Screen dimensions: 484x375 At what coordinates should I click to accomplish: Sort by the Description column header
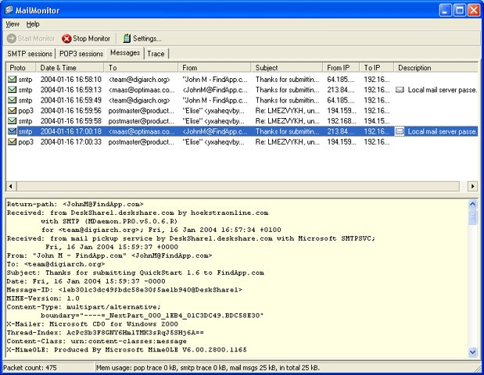point(436,67)
